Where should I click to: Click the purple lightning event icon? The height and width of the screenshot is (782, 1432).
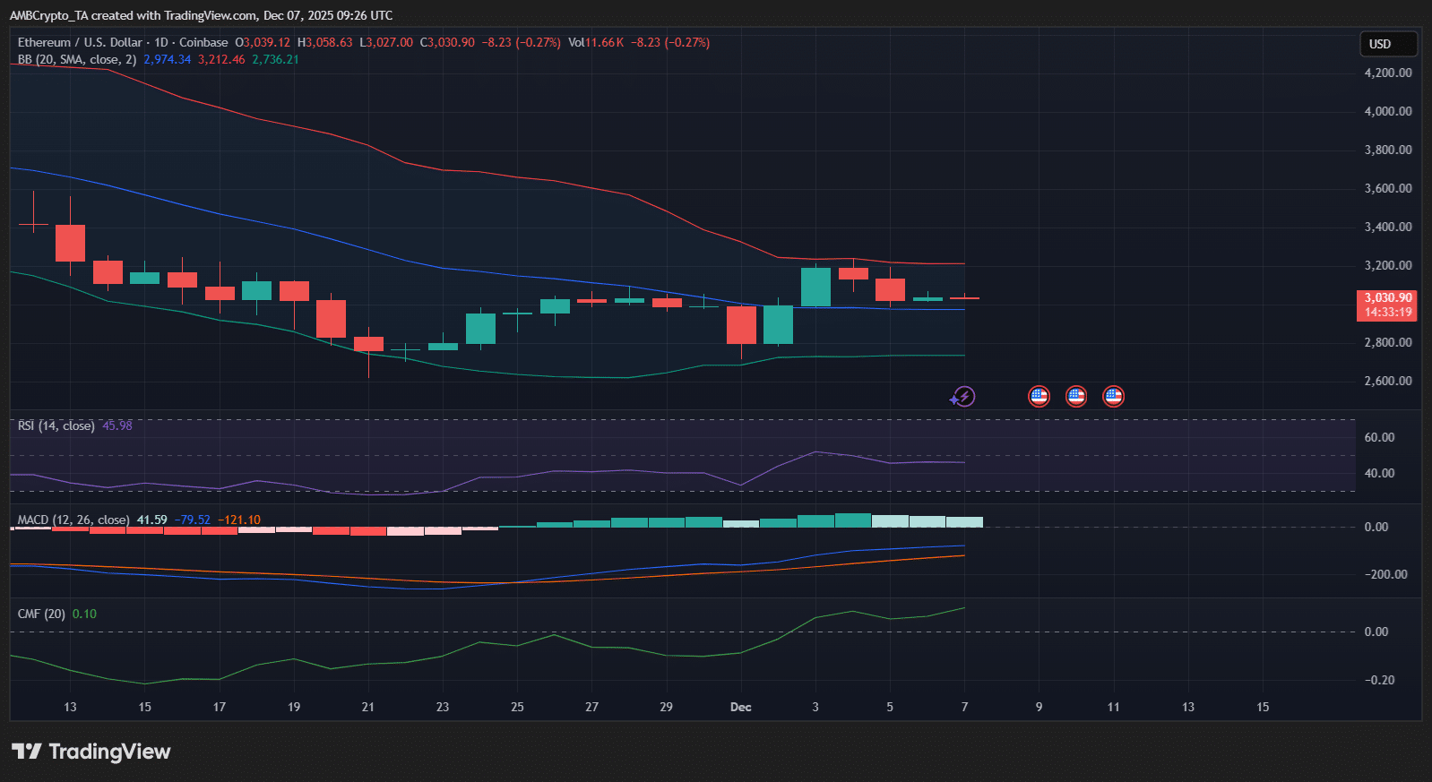pos(963,396)
